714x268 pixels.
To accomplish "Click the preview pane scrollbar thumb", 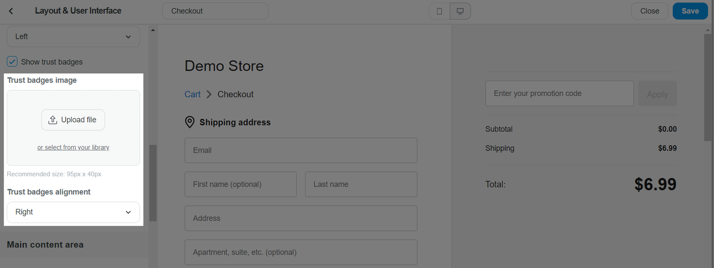I will (x=708, y=87).
